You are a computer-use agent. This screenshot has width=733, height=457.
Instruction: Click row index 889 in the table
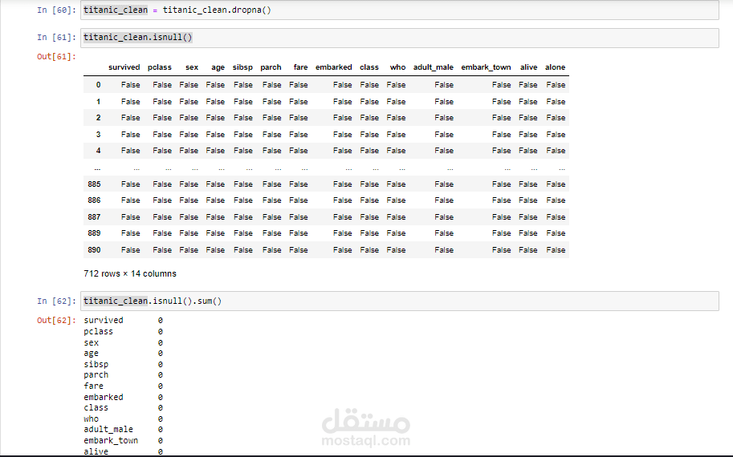[94, 233]
